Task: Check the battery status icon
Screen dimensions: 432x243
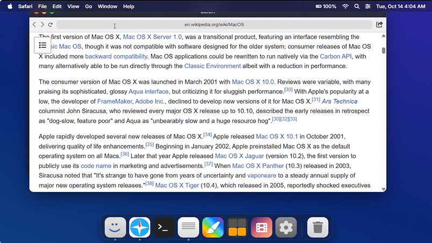Action: click(326, 6)
